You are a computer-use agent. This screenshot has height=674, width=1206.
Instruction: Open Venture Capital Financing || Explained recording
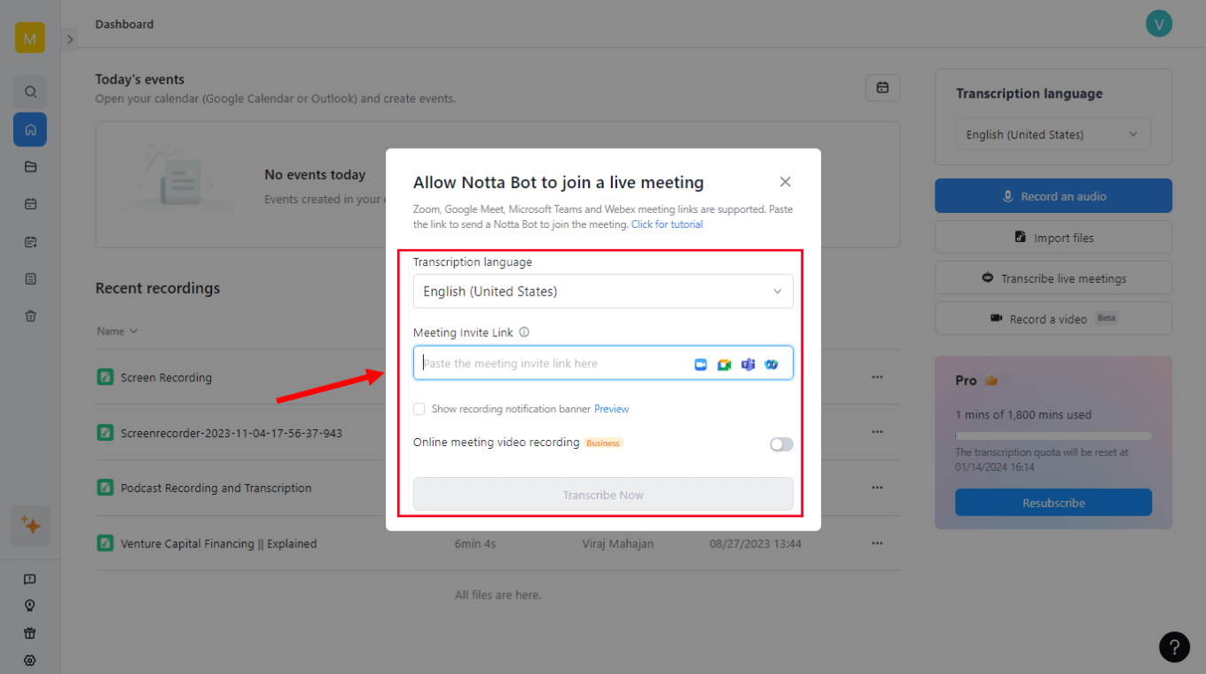218,544
